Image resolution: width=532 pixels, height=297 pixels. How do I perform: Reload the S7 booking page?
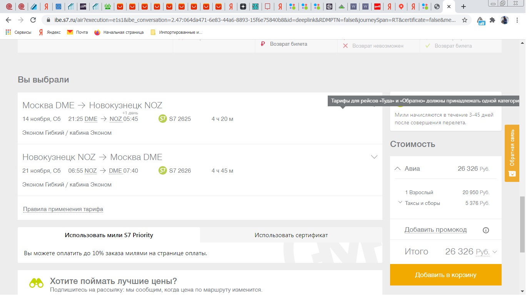[33, 20]
